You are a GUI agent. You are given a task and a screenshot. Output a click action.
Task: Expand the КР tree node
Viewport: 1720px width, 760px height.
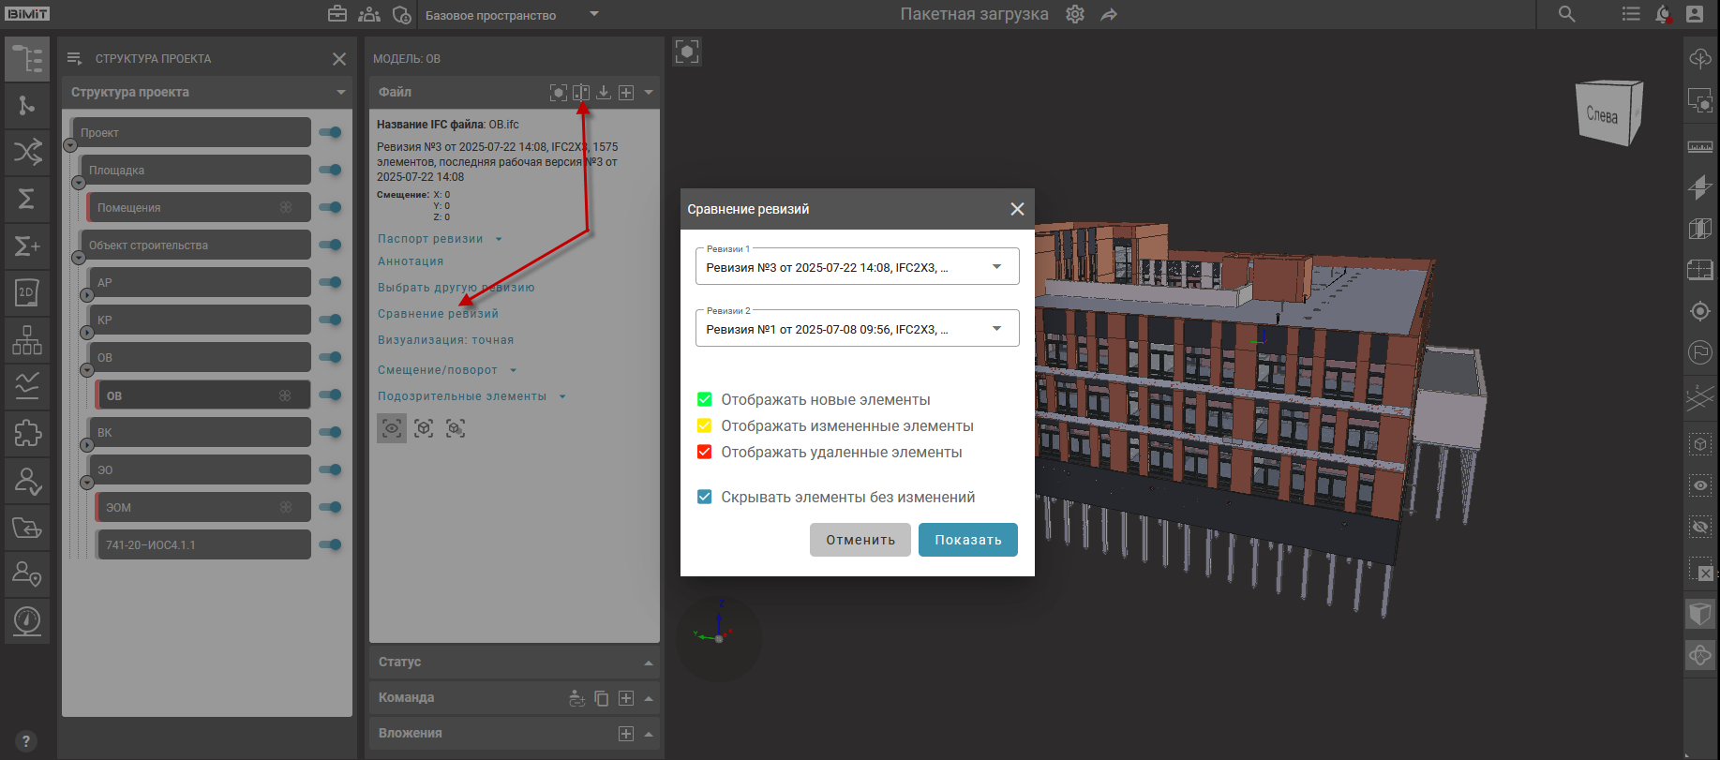click(x=87, y=333)
